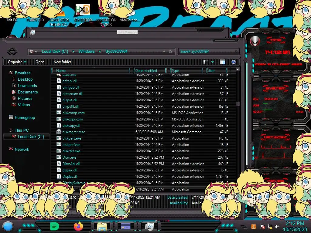Select the DismApi.dll file name
The image size is (311, 233).
point(71,164)
